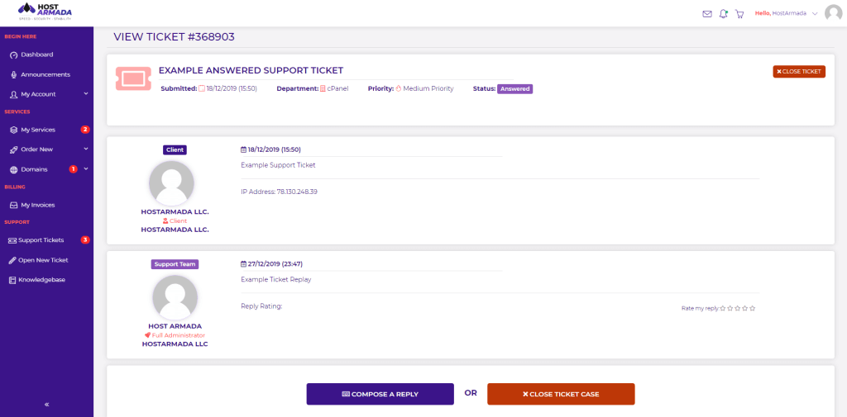Click the Full Administrator role text
Image resolution: width=847 pixels, height=417 pixels.
[x=179, y=335]
